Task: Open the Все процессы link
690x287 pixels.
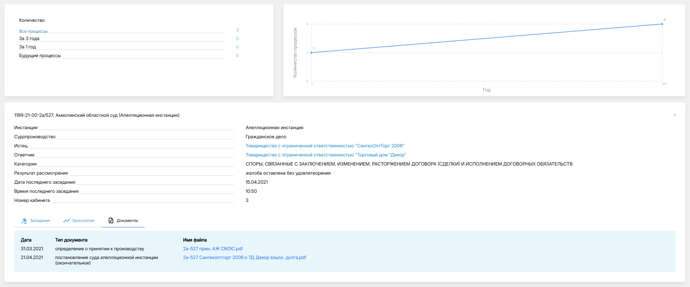Action: [x=33, y=31]
